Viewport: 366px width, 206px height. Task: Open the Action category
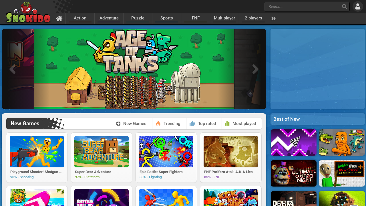80,18
